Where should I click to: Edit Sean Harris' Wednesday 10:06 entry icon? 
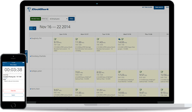pyautogui.click(x=119, y=90)
